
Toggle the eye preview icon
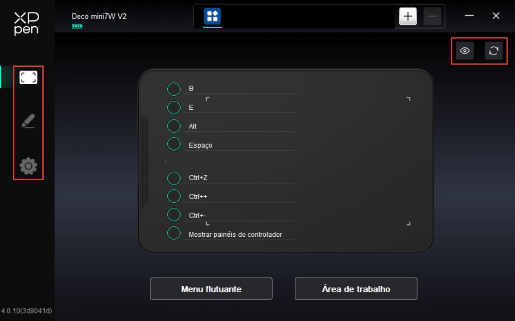tap(465, 51)
